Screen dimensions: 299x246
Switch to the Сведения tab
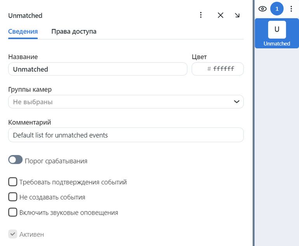coord(23,31)
